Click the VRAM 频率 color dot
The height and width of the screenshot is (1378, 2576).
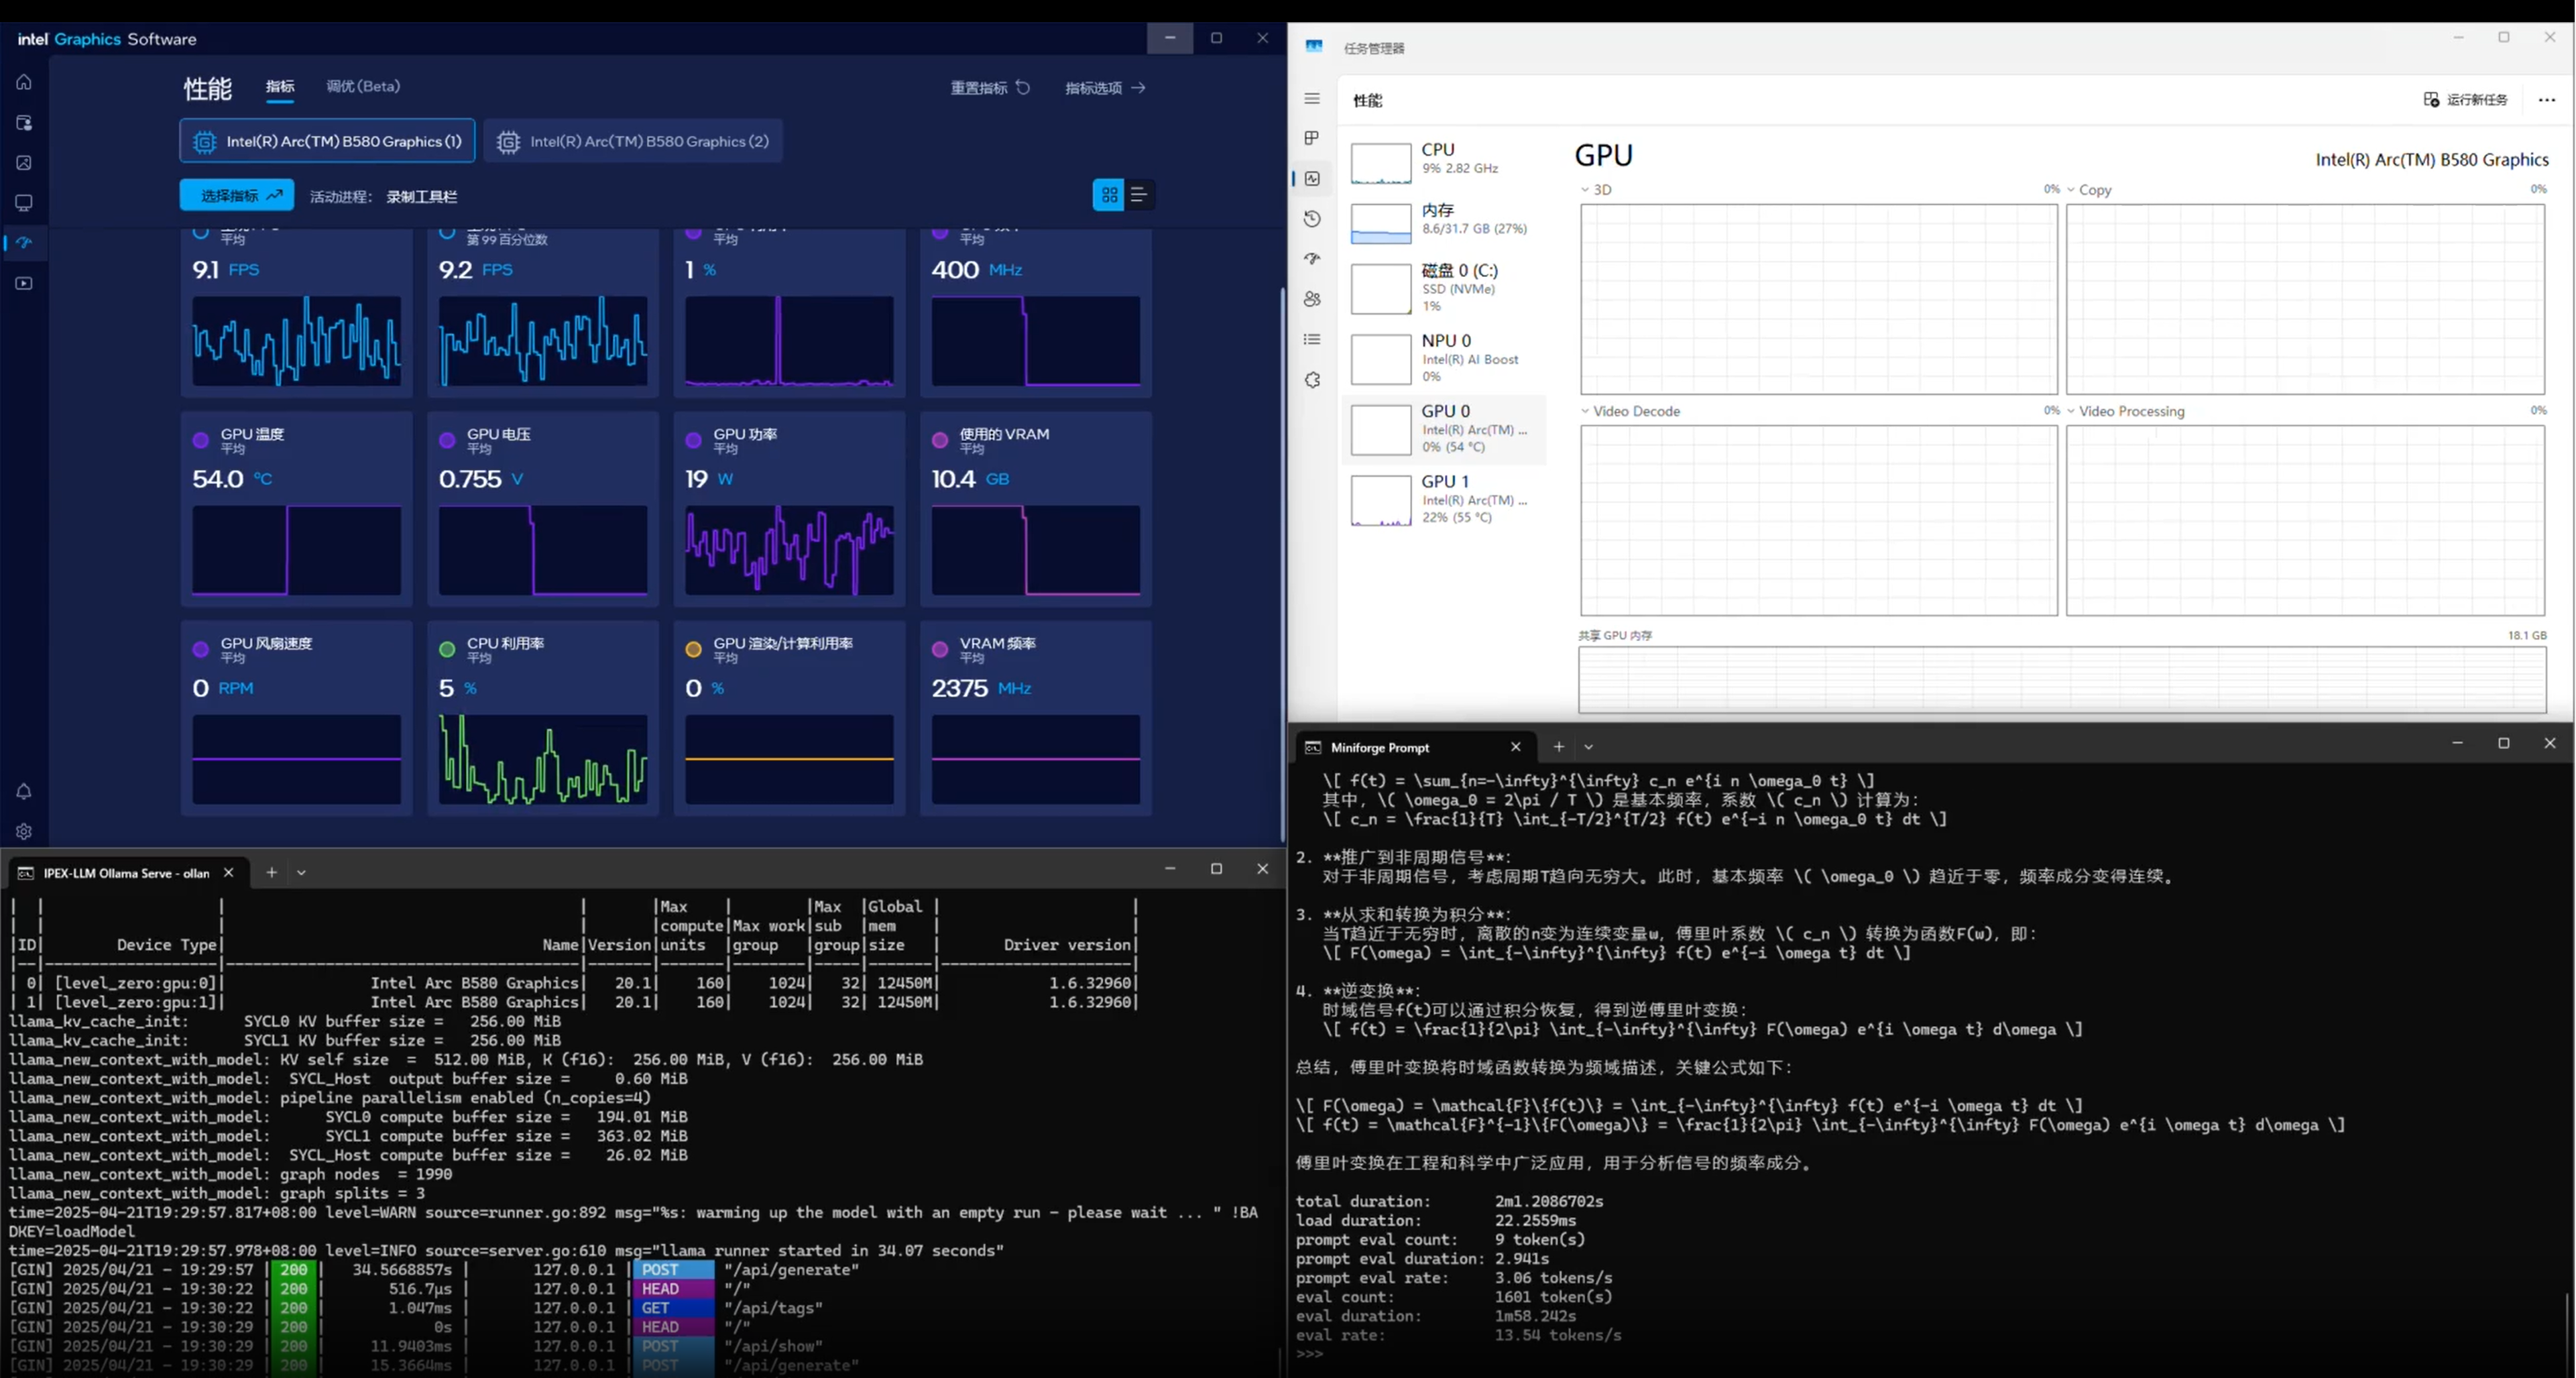pos(940,650)
